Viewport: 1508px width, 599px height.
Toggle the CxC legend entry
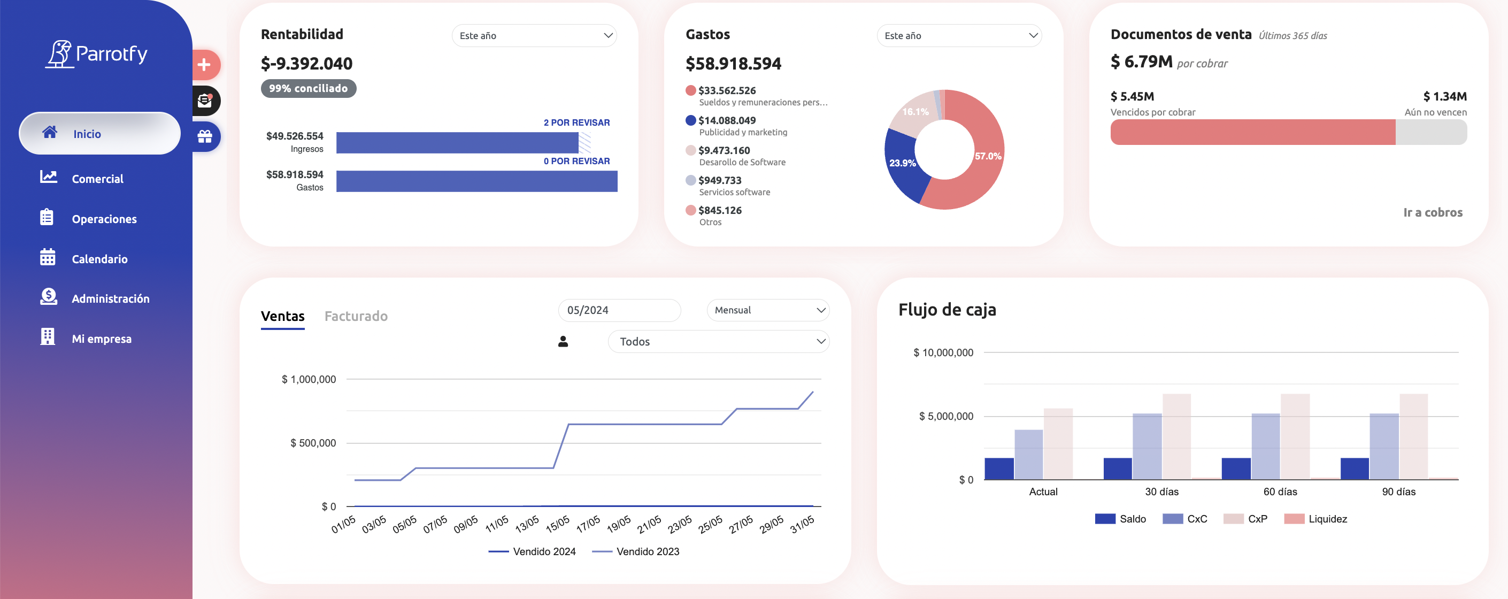click(x=1185, y=519)
